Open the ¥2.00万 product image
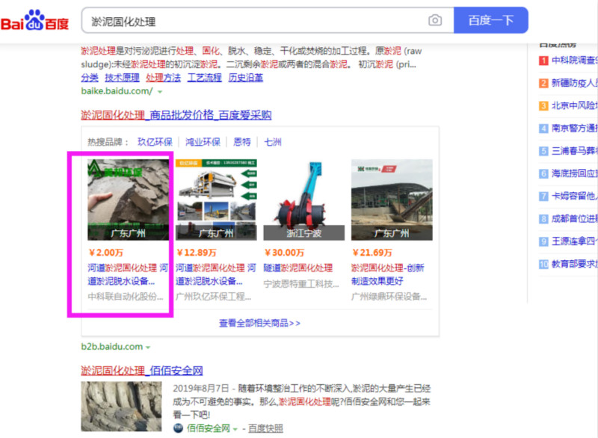This screenshot has height=438, width=598. click(x=128, y=200)
